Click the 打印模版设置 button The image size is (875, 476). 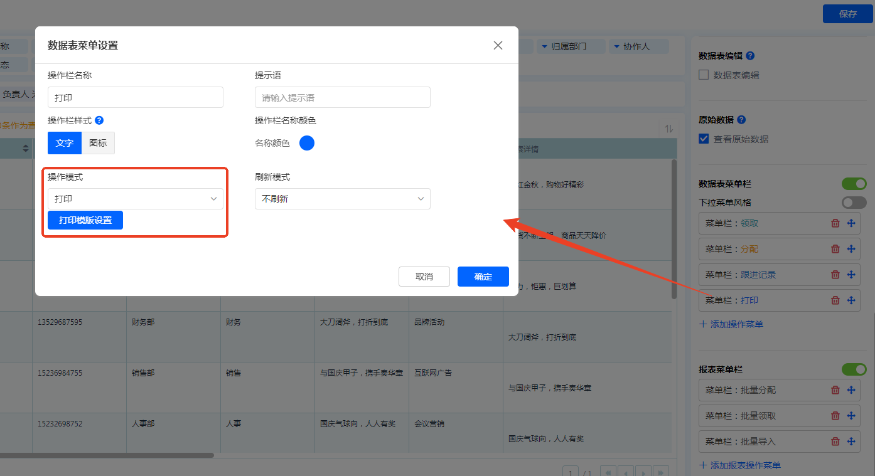(x=85, y=220)
